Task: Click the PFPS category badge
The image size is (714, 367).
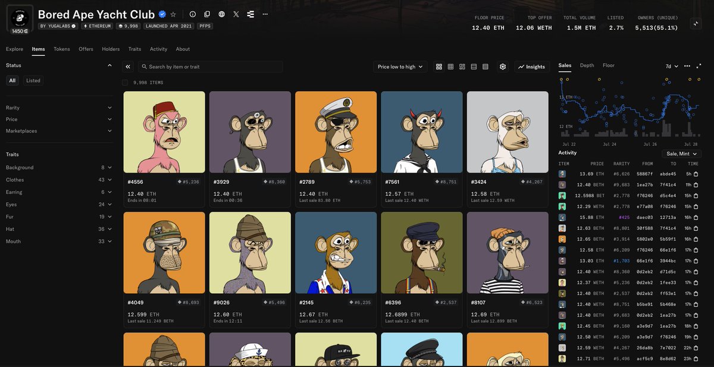Action: 205,26
